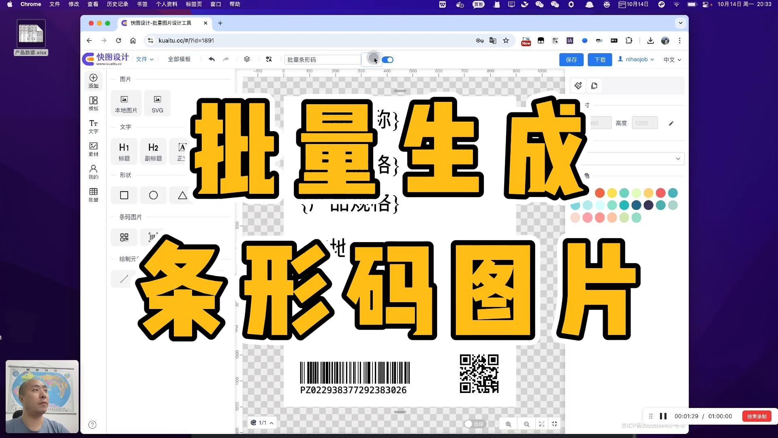Insert a barcode element
778x438 pixels.
tap(152, 237)
